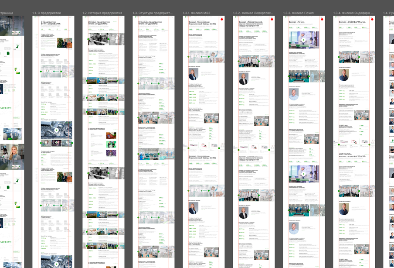Click the red dot marker in Филиал МЭЗ frame

(x=222, y=20)
